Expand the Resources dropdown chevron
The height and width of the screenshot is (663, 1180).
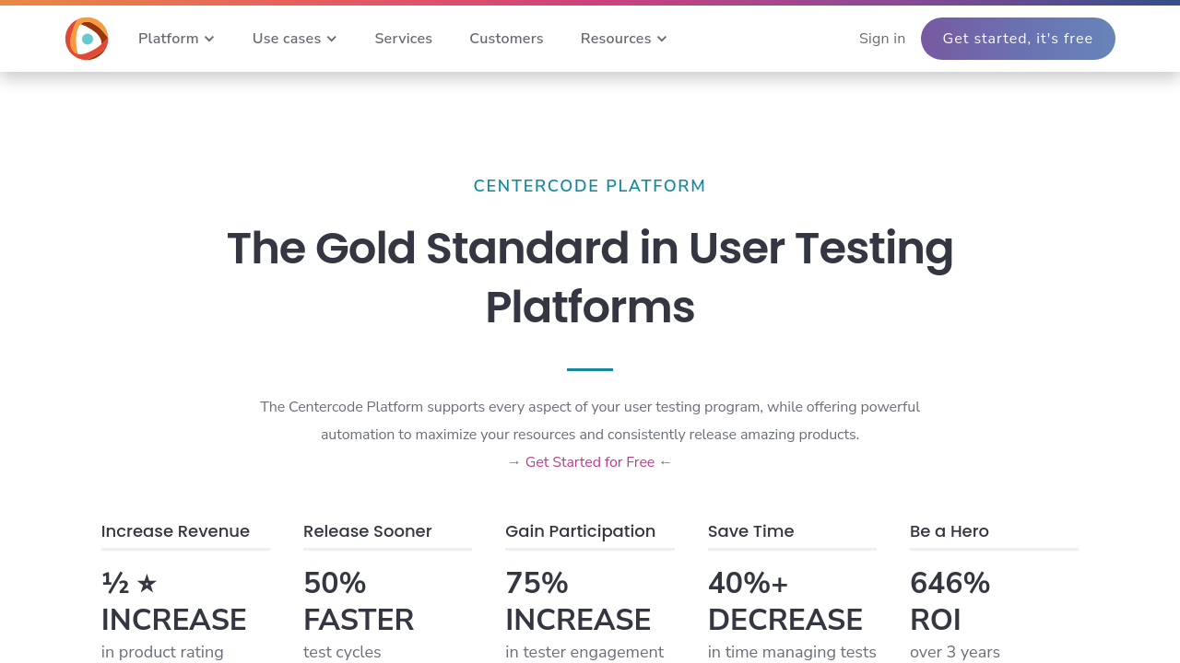[x=662, y=39]
